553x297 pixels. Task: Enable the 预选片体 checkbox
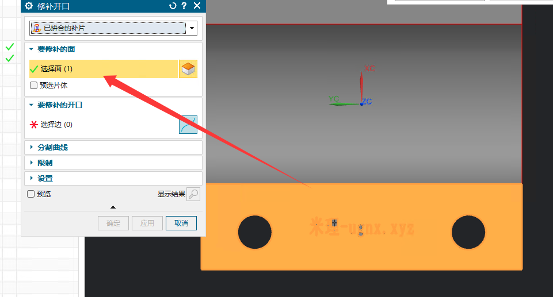point(34,86)
